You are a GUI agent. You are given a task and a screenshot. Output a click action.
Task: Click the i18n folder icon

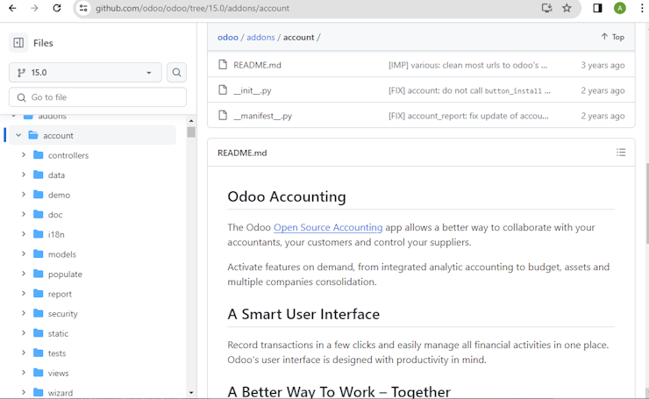[x=38, y=234]
